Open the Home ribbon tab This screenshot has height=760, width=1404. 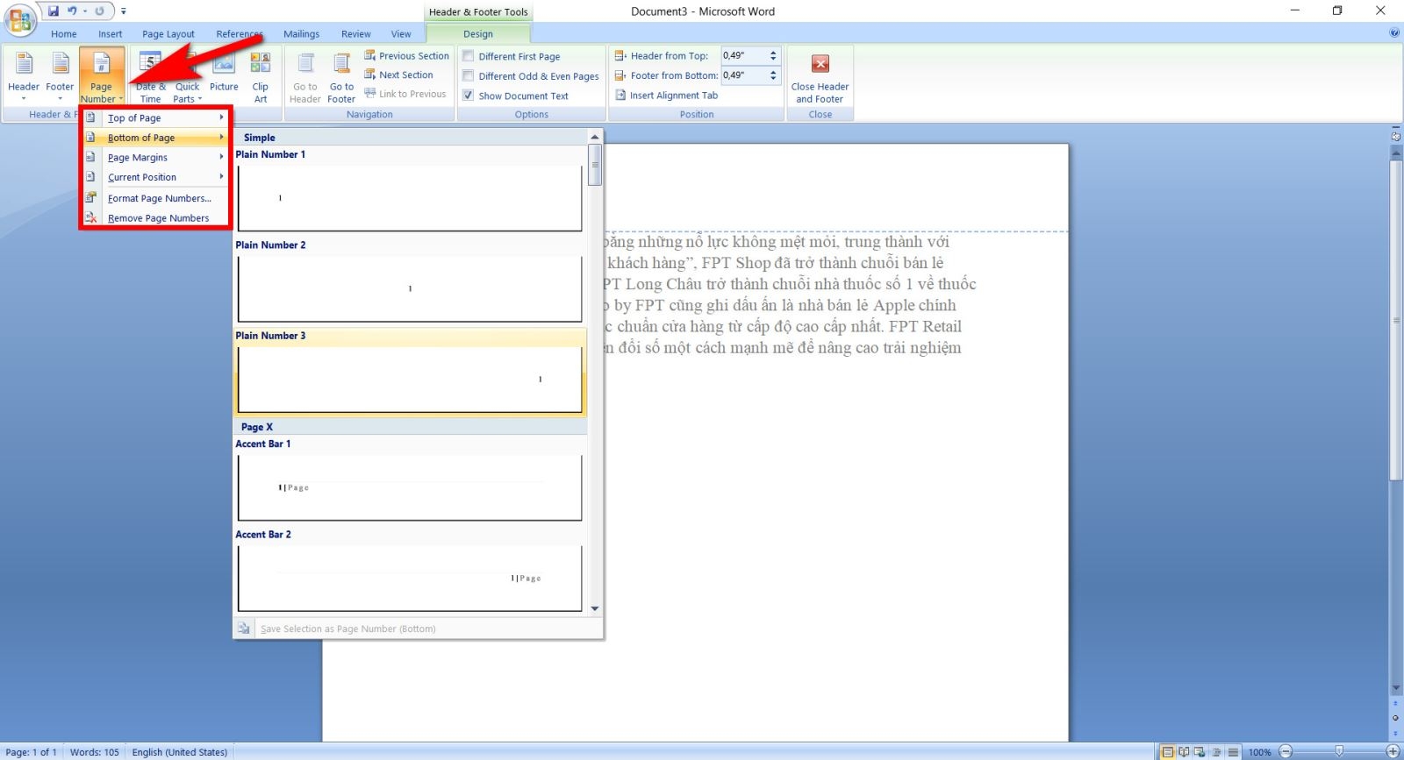tap(63, 33)
